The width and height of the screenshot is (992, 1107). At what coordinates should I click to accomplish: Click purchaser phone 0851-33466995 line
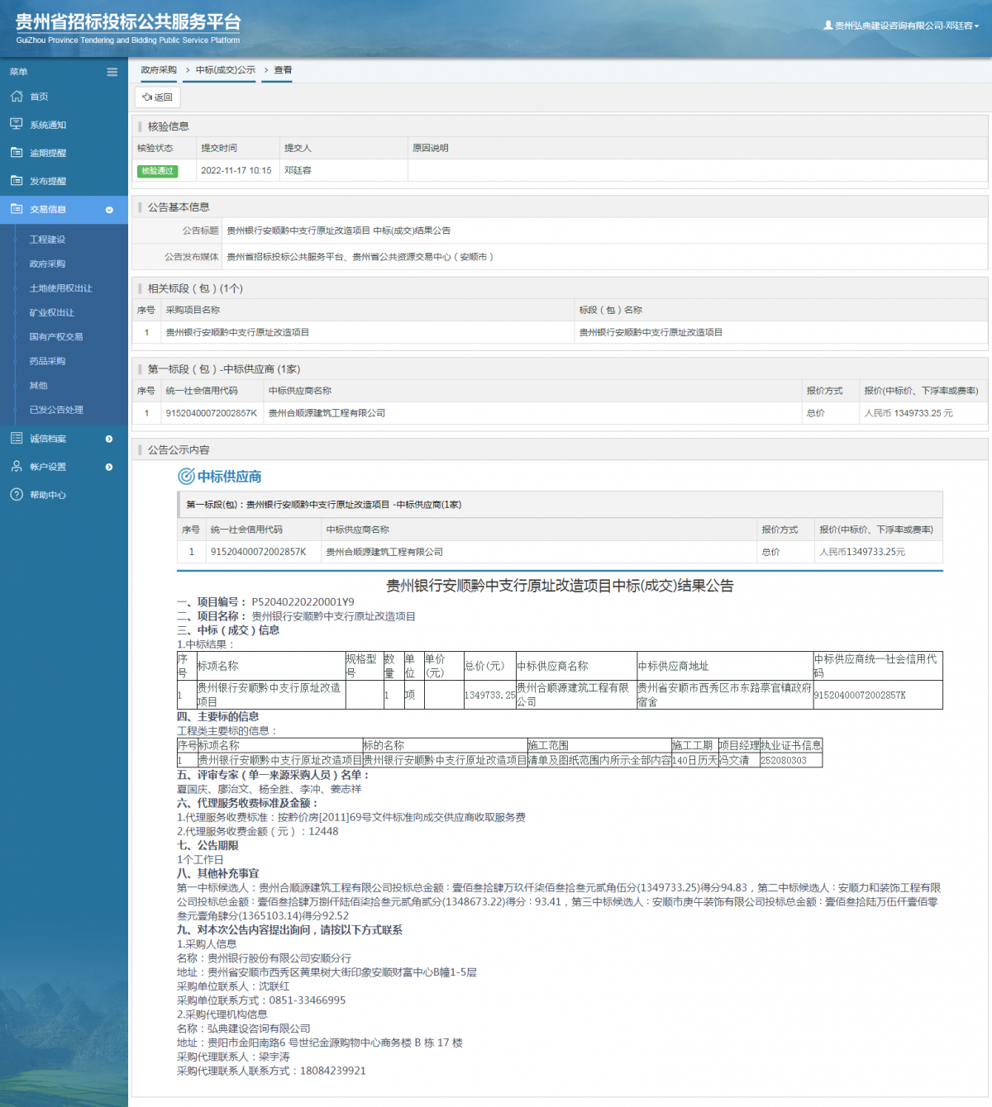(x=261, y=1000)
